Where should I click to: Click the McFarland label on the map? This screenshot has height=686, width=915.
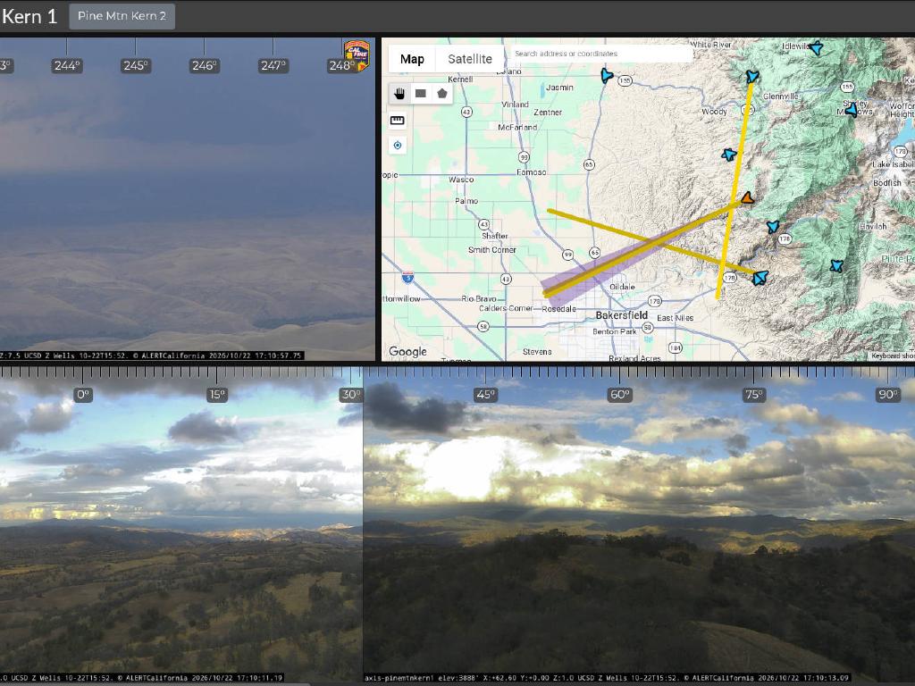517,127
